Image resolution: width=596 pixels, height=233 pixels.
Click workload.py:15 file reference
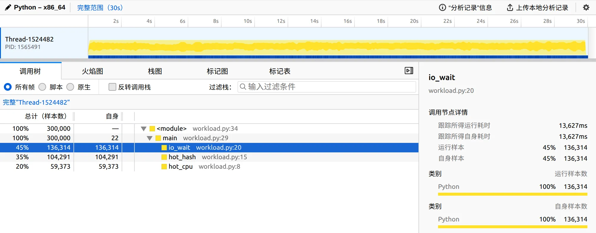click(x=225, y=157)
